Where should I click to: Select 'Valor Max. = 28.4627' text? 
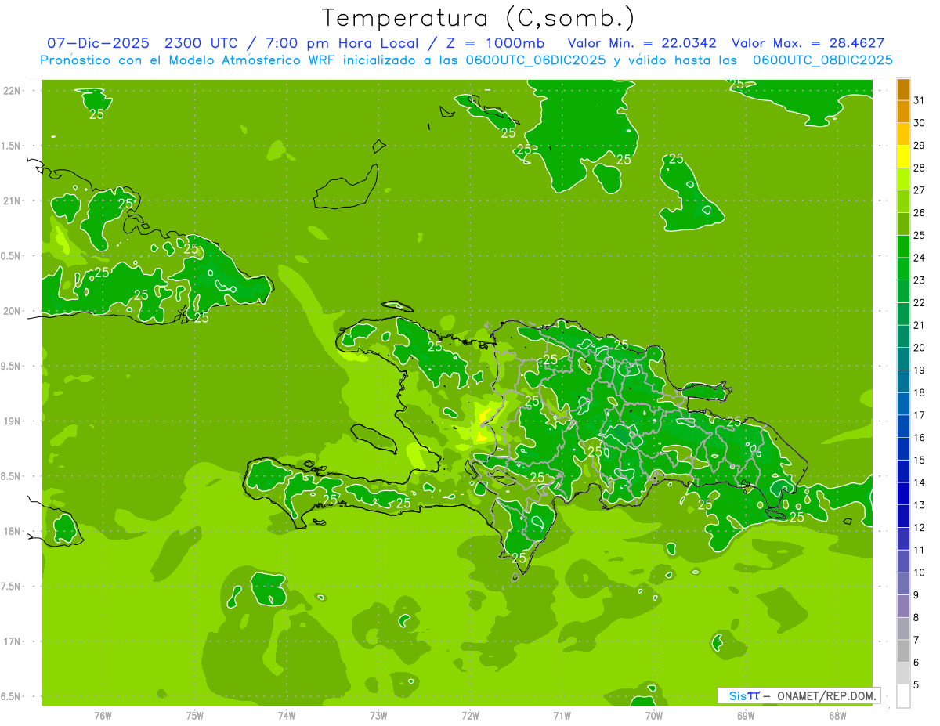(x=808, y=44)
